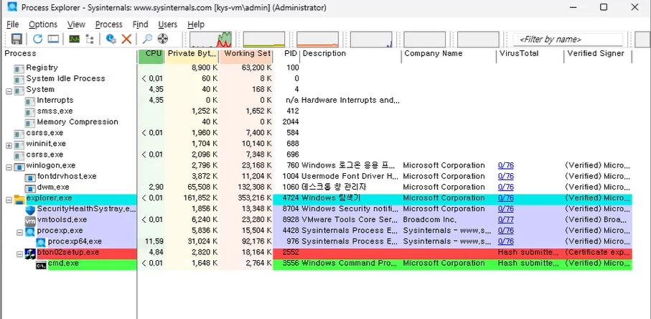Open System Information graph icon
Image resolution: width=651 pixels, height=319 pixels.
(x=75, y=39)
